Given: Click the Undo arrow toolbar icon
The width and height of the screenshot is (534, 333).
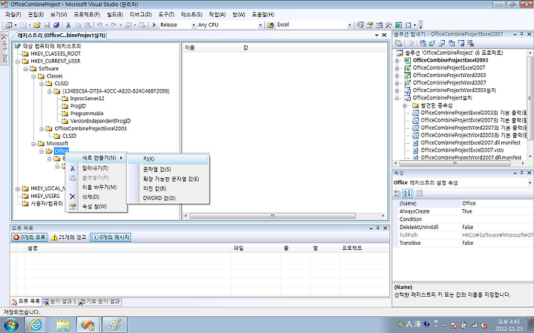Looking at the screenshot, I should [x=99, y=25].
